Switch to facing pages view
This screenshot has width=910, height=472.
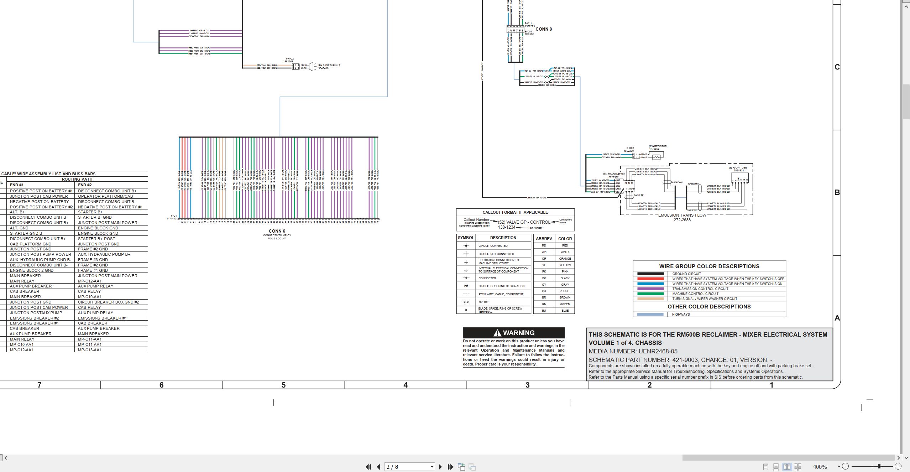(x=787, y=467)
